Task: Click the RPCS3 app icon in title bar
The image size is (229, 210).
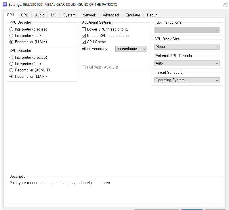Action: click(x=5, y=4)
